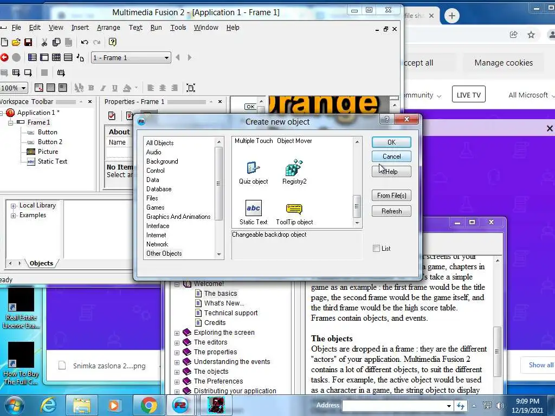Open the Tools menu
This screenshot has height=416, width=555.
[178, 27]
